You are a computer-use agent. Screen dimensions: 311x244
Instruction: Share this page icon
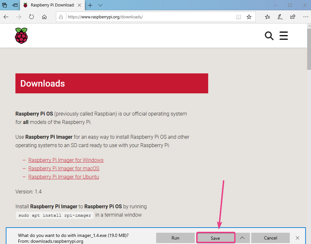point(293,17)
